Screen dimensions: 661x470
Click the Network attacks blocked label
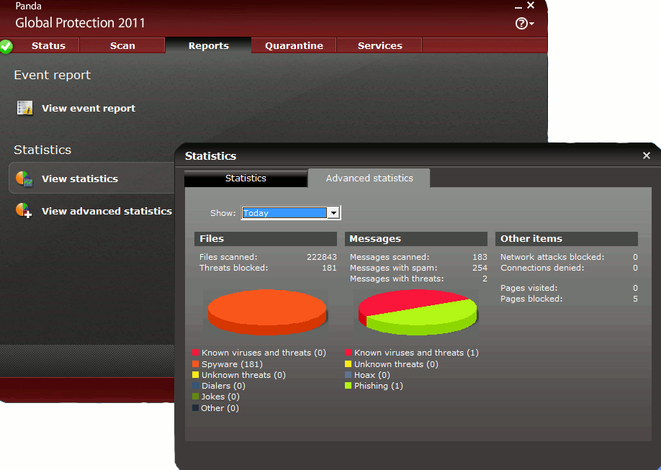[552, 257]
